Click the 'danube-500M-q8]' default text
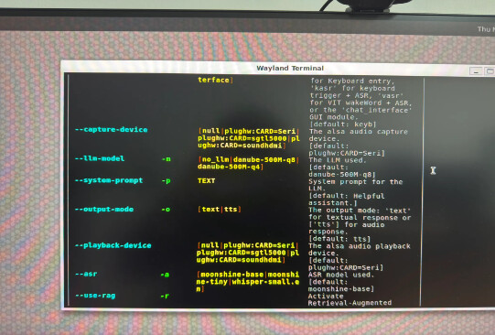495x335 pixels. pos(342,174)
